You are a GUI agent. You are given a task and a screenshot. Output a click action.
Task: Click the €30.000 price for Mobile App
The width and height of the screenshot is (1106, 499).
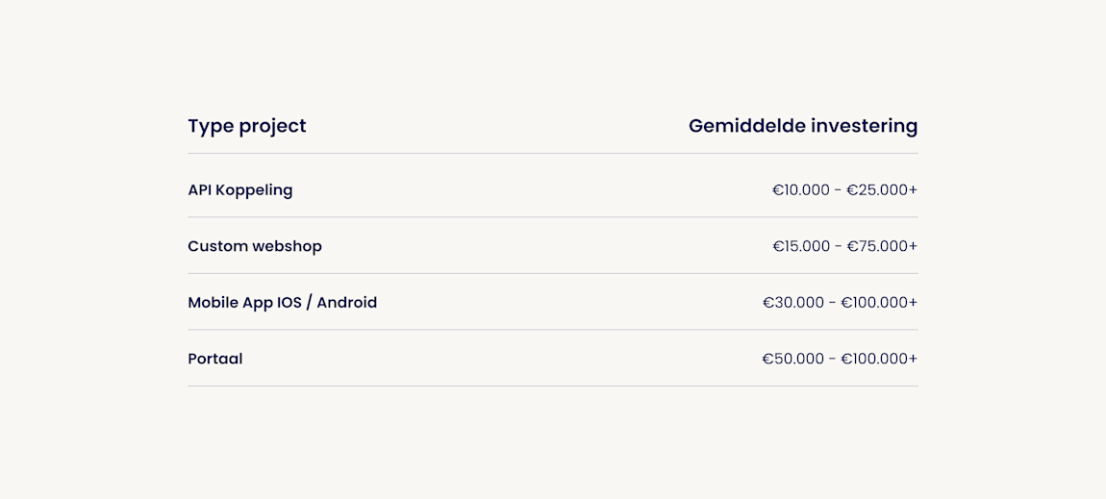click(x=793, y=302)
